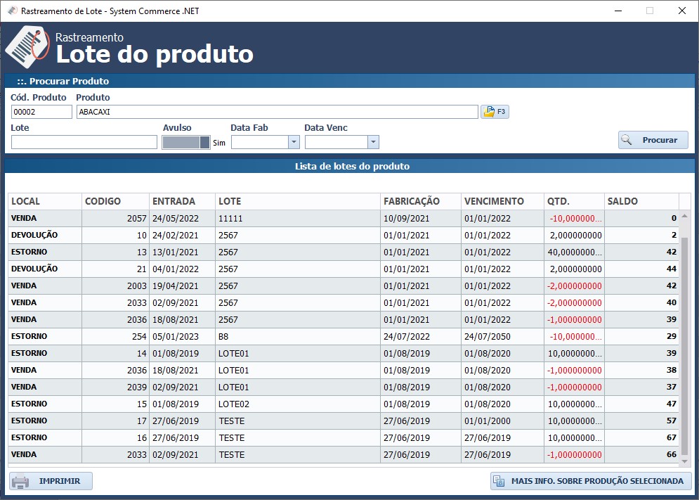699x500 pixels.
Task: Open the Data Venc dropdown
Action: (x=372, y=141)
